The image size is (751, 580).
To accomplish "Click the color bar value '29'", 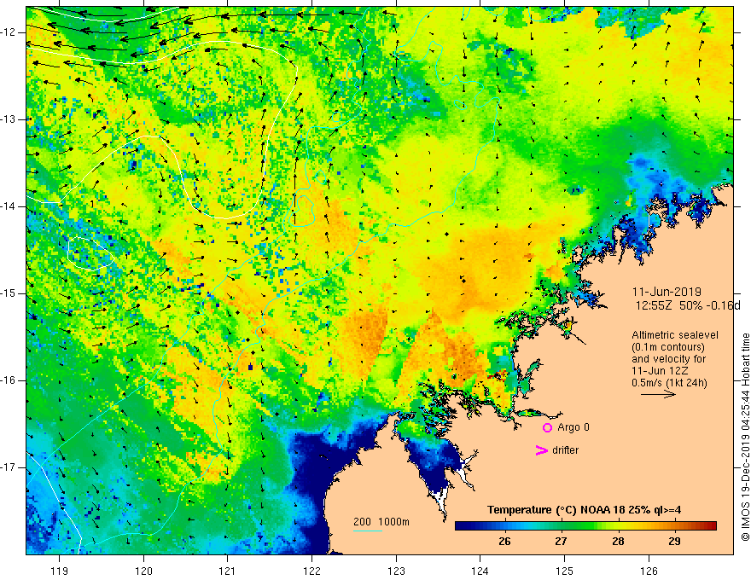I will [x=674, y=542].
